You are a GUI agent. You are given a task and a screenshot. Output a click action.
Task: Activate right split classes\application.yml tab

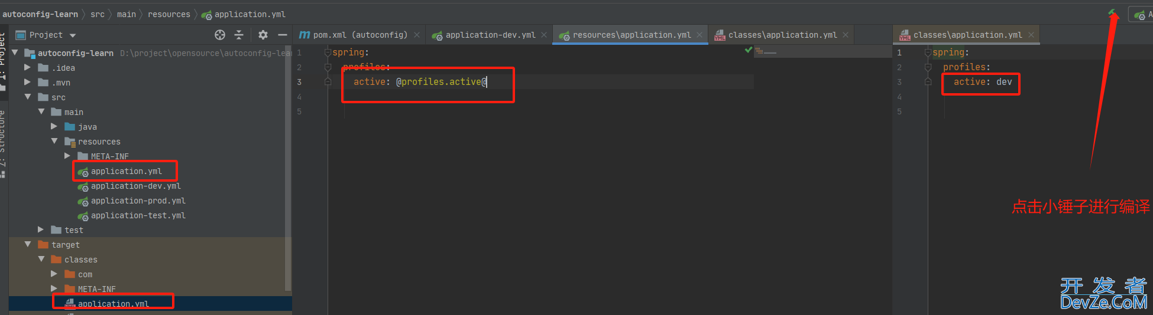[967, 35]
